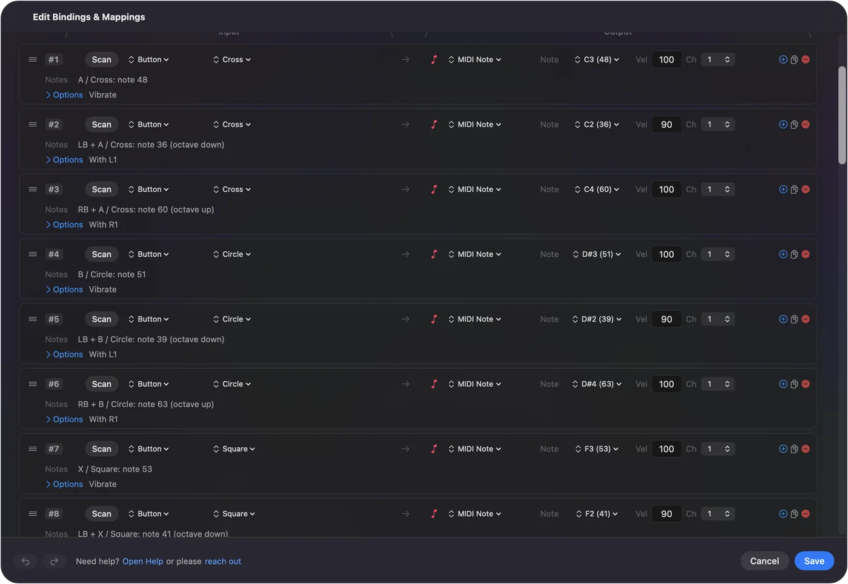Delete binding #8 with the red minus icon
The width and height of the screenshot is (848, 584).
(806, 514)
